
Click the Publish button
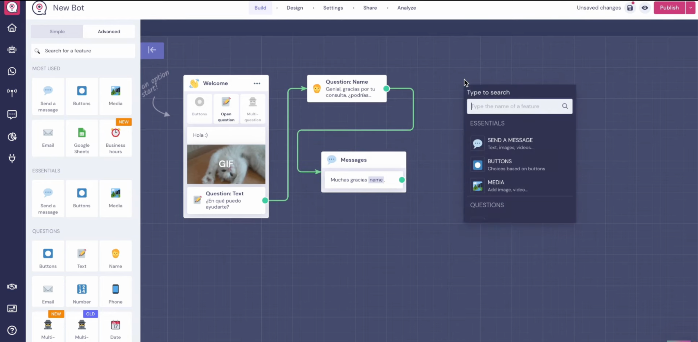point(669,8)
